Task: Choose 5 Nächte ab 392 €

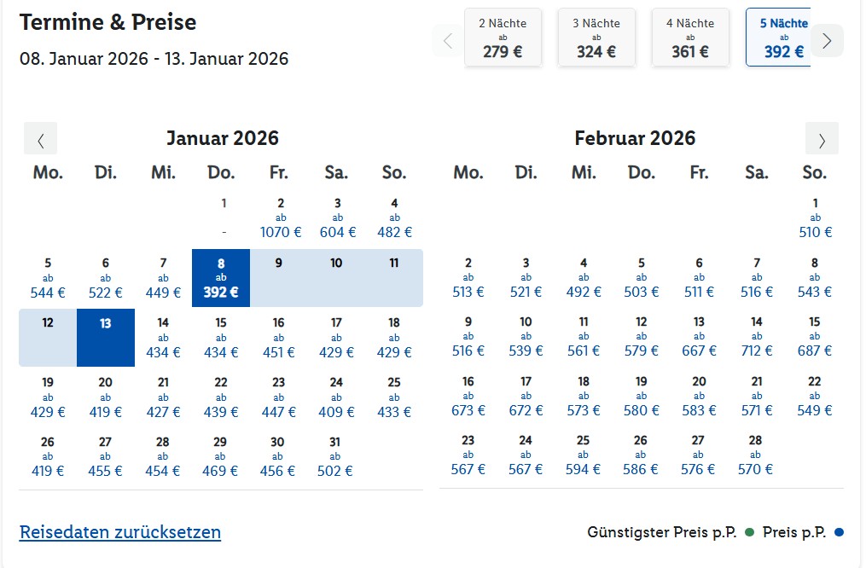Action: [780, 38]
